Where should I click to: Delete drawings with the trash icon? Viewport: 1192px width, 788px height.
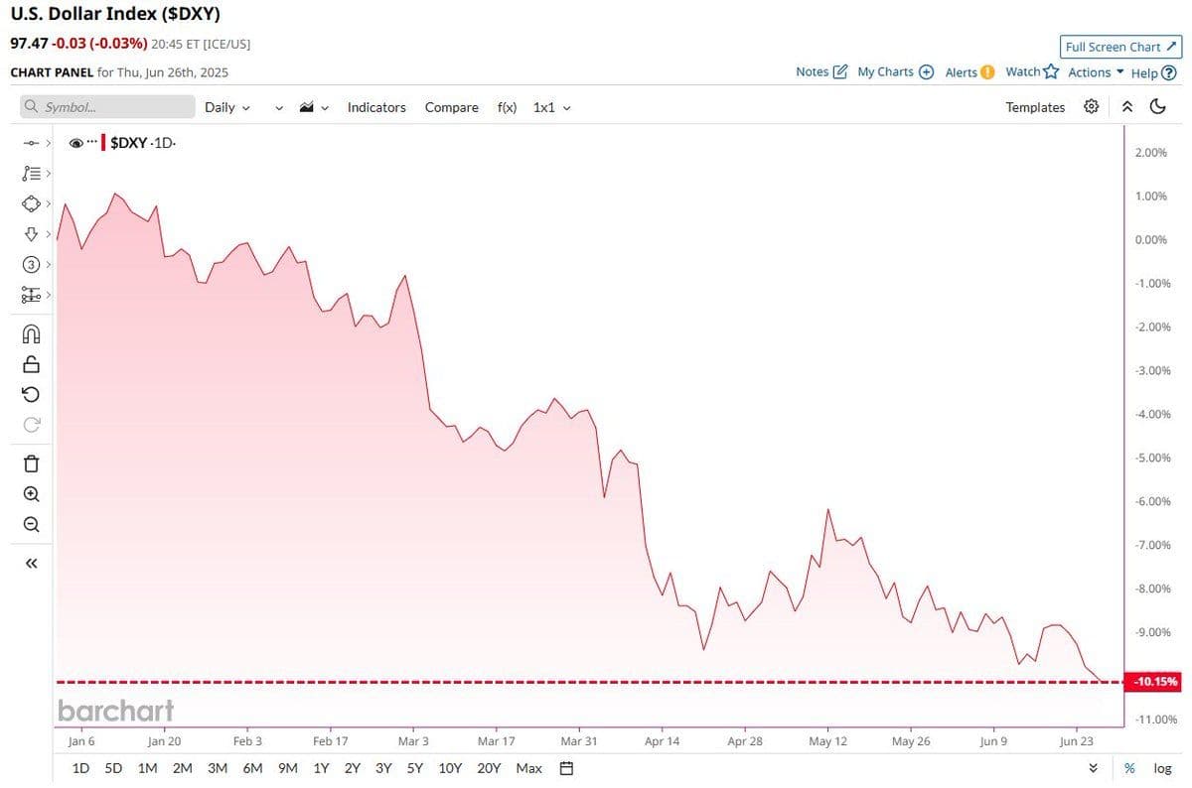pyautogui.click(x=31, y=462)
